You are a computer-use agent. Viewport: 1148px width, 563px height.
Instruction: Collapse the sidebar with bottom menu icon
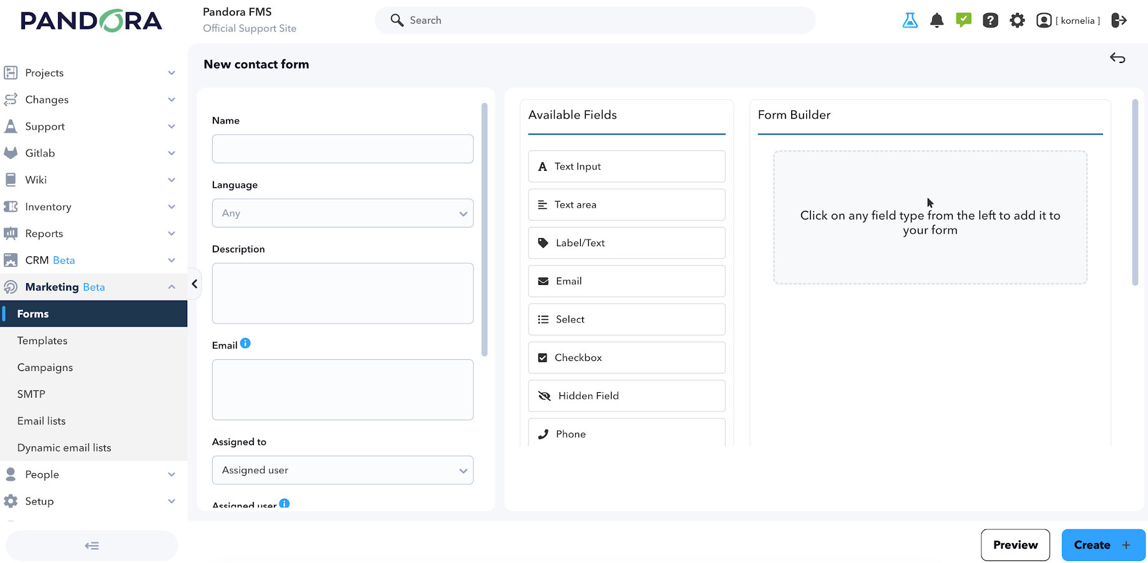[x=92, y=546]
